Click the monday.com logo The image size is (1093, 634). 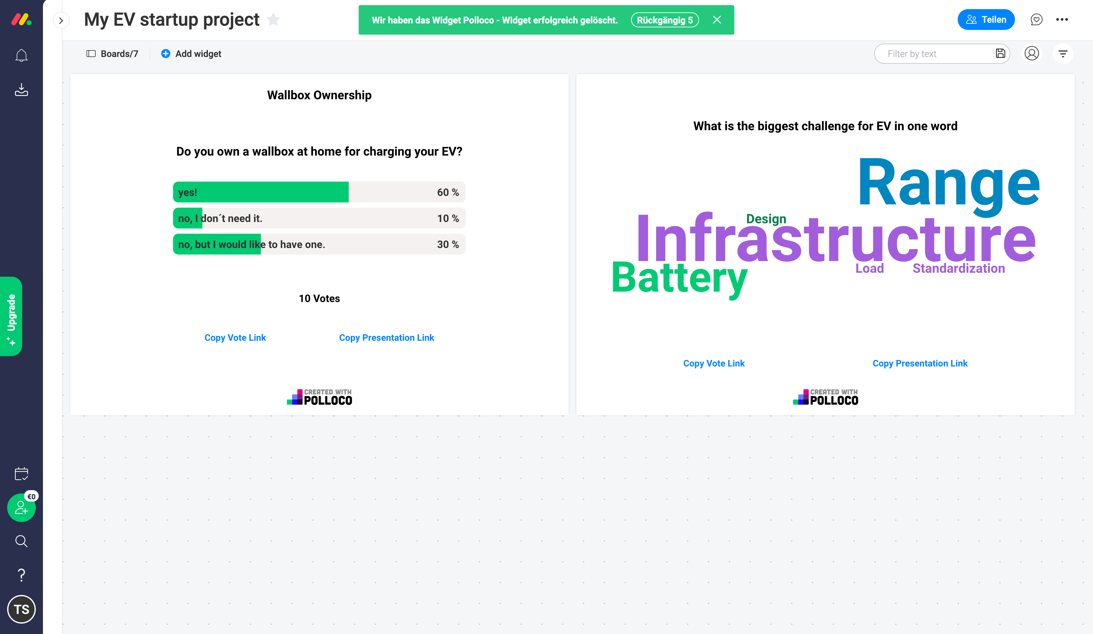point(21,20)
